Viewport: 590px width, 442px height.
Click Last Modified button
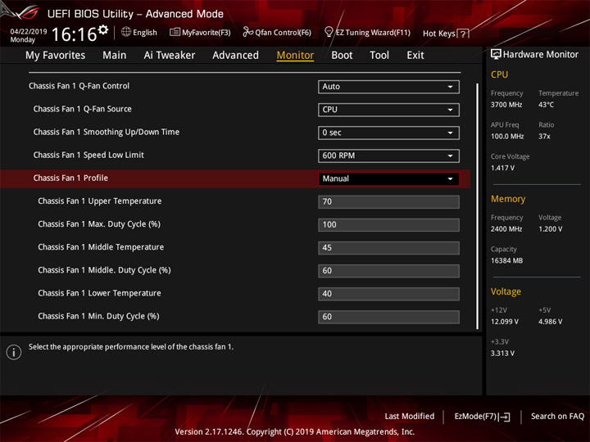(410, 416)
